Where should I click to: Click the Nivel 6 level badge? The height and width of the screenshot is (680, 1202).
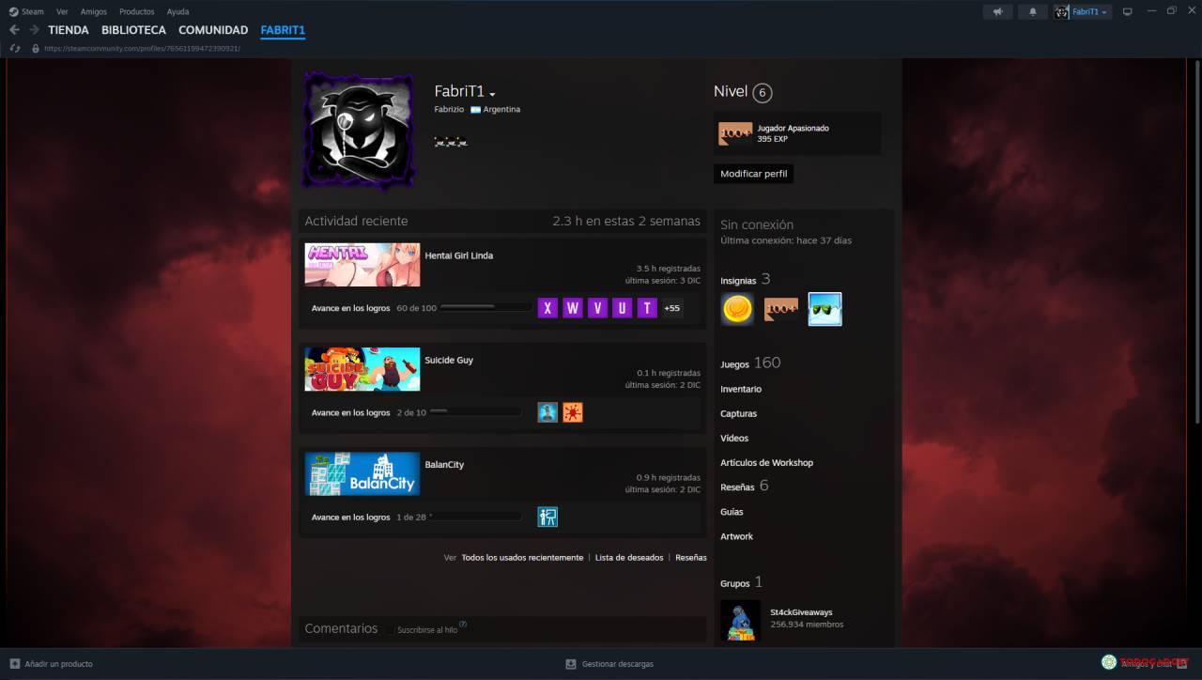tap(763, 92)
